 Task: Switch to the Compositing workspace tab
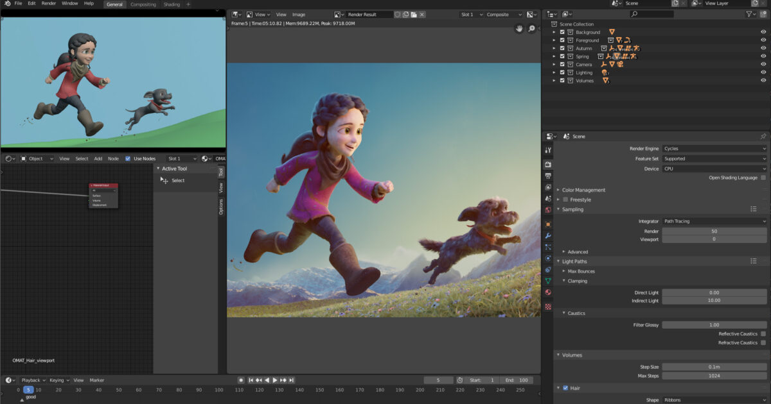[143, 4]
